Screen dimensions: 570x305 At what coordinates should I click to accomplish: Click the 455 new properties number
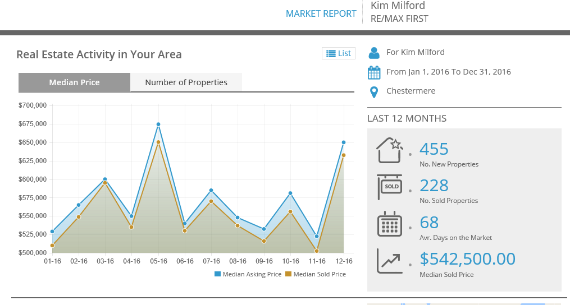[x=434, y=149]
